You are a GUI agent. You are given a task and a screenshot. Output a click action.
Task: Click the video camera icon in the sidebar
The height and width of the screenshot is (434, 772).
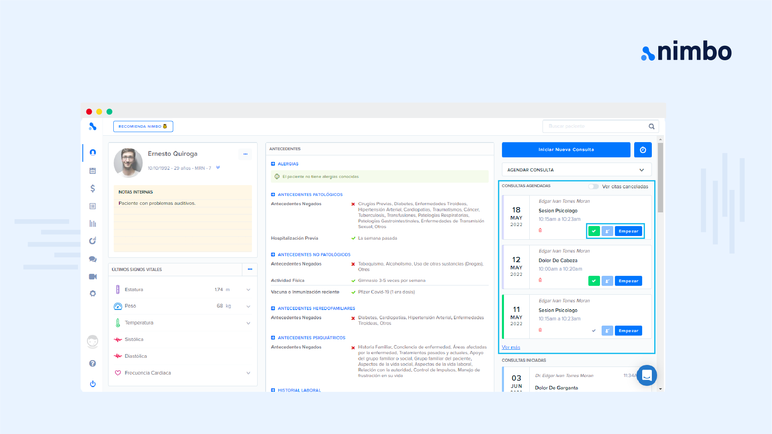[x=92, y=277]
